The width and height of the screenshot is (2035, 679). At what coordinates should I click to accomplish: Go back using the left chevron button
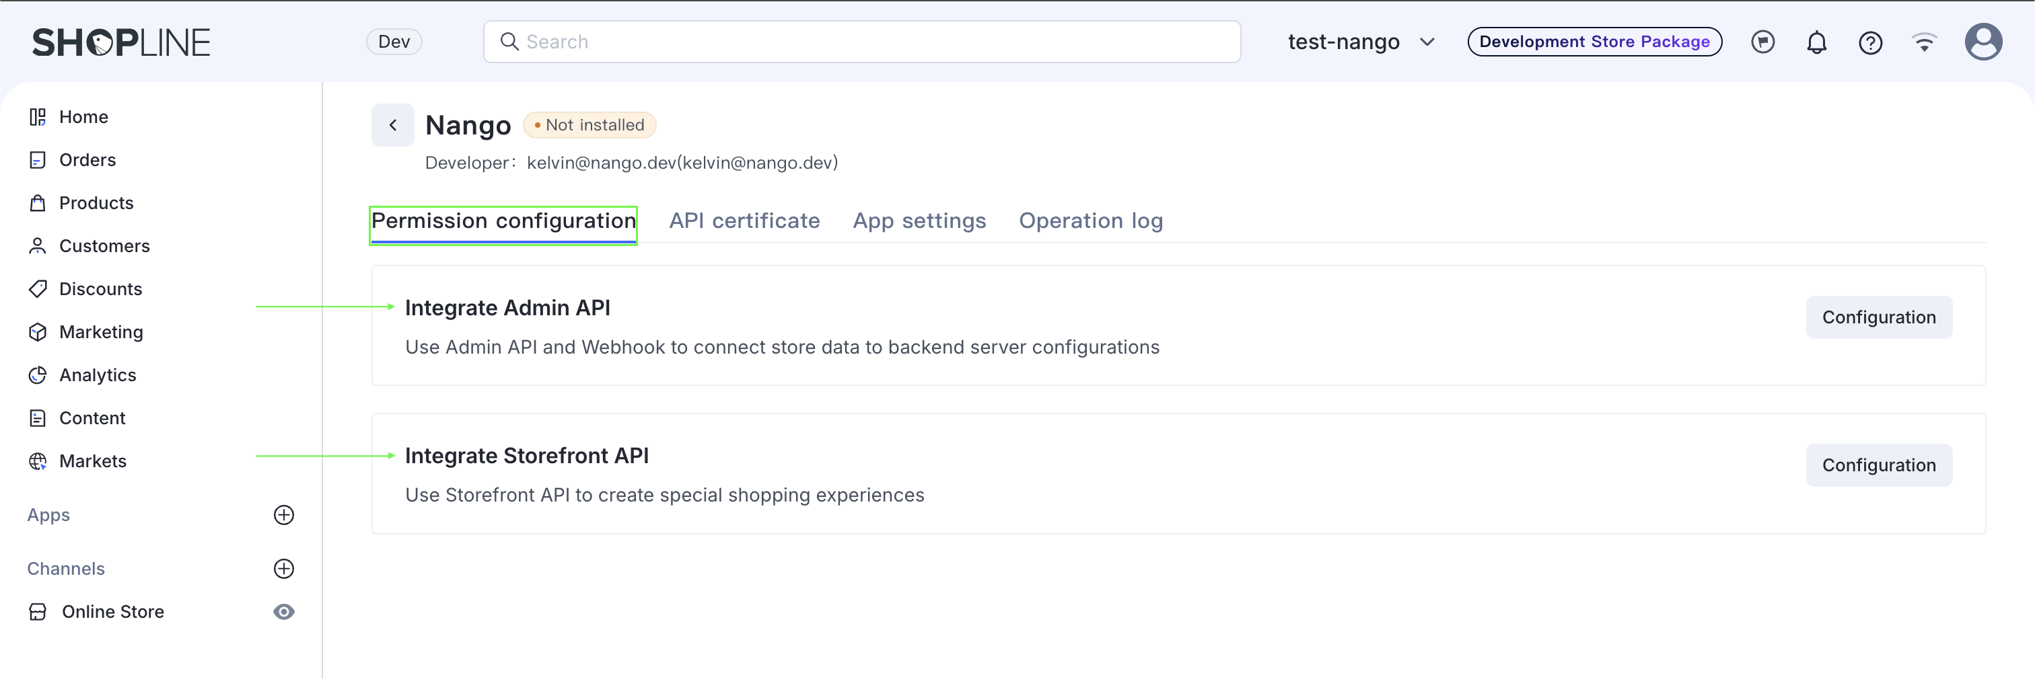coord(392,125)
